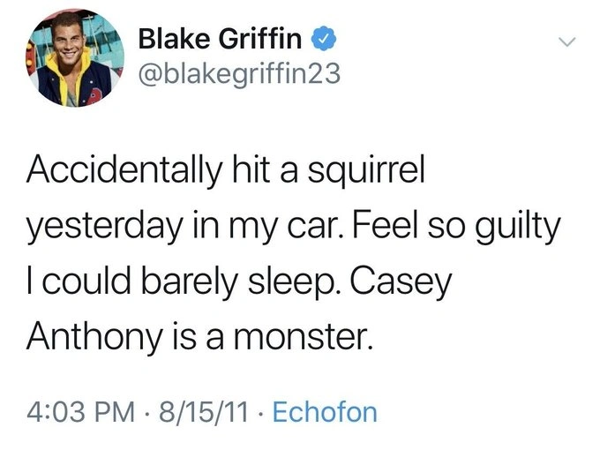
Task: Open the Blake Griffin display name
Action: click(222, 40)
